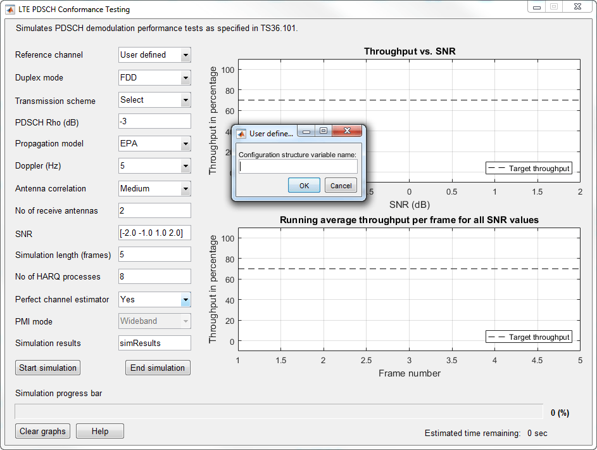Viewport: 597px width, 450px height.
Task: Toggle the Perfect channel estimator dropdown
Action: (x=154, y=300)
